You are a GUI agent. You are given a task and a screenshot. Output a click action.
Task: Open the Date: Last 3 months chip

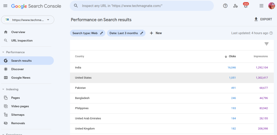[x=126, y=33]
